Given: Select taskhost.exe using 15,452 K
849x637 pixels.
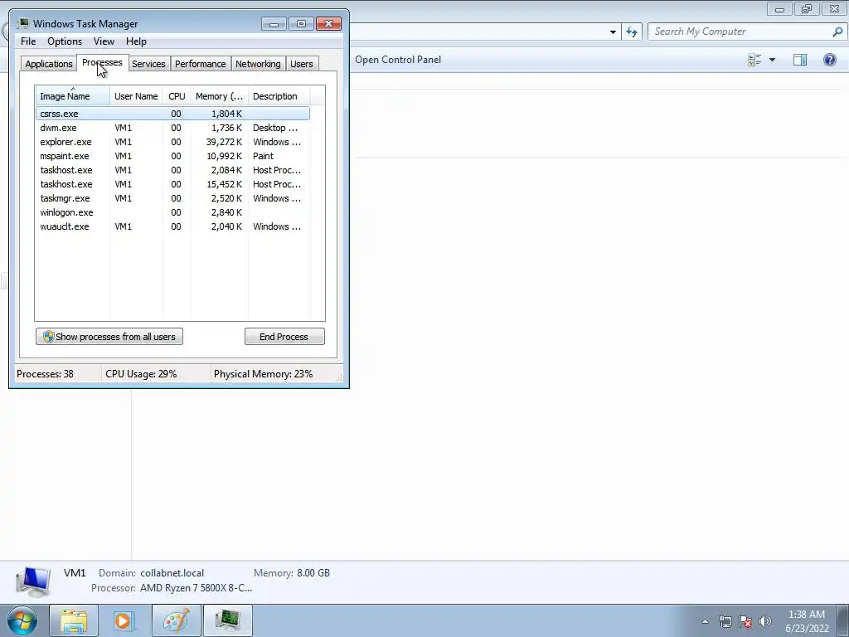Looking at the screenshot, I should [x=172, y=184].
